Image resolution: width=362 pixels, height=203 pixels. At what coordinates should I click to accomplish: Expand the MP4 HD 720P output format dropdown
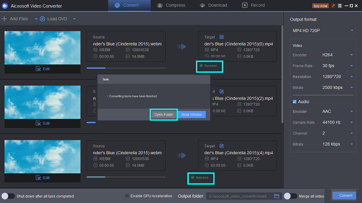point(323,31)
